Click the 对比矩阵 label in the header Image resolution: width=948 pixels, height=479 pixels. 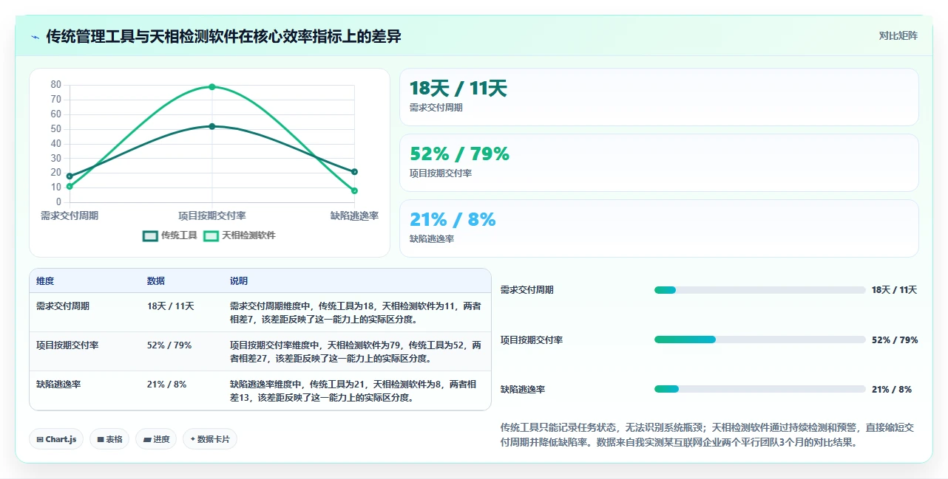tap(898, 35)
